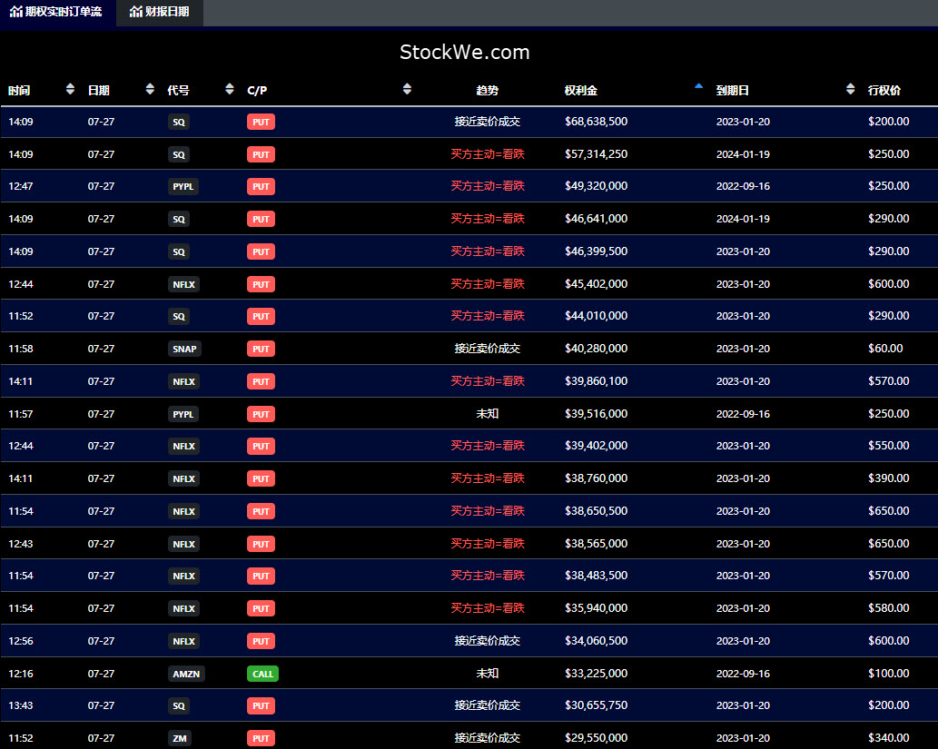The height and width of the screenshot is (749, 938).
Task: Click the time cell 11:58
Action: click(x=21, y=349)
